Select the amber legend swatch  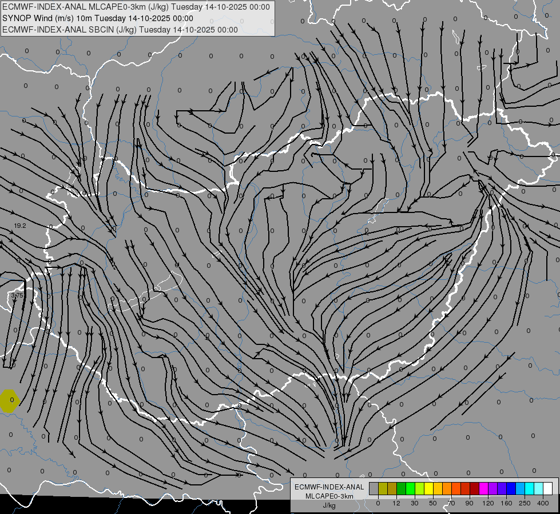point(438,488)
